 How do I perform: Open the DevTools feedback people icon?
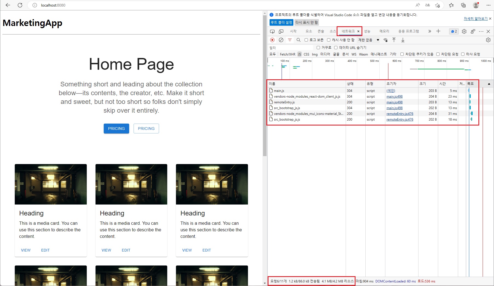tap(473, 31)
